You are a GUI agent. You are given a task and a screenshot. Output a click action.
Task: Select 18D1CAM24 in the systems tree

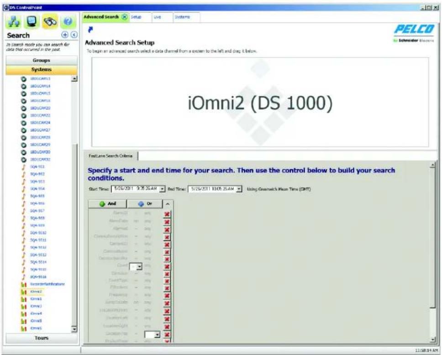click(x=40, y=123)
